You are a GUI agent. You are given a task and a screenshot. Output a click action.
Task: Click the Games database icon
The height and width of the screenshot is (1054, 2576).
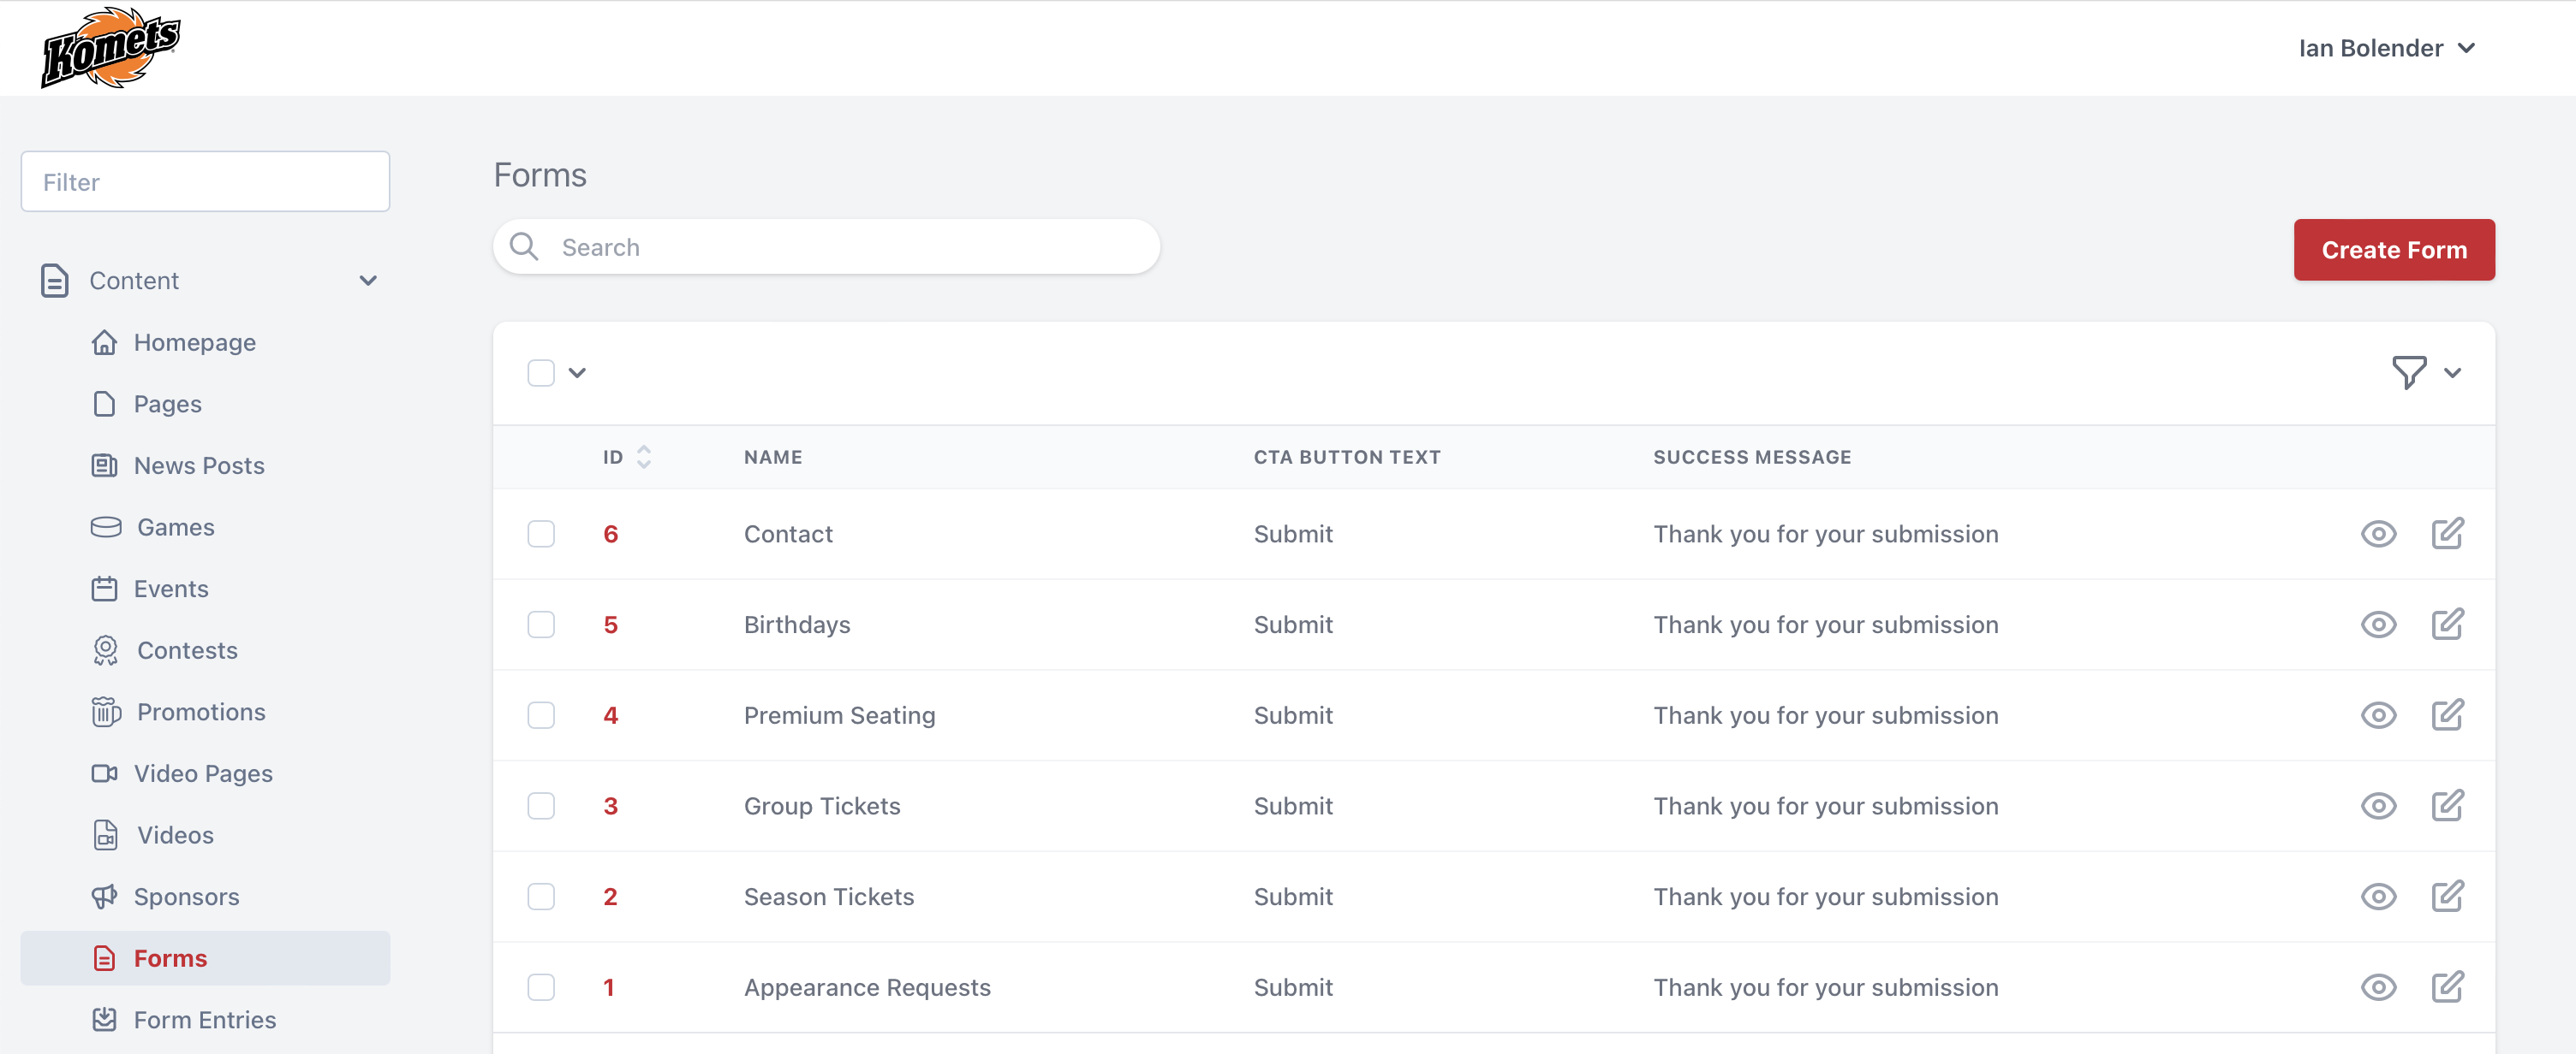click(106, 526)
